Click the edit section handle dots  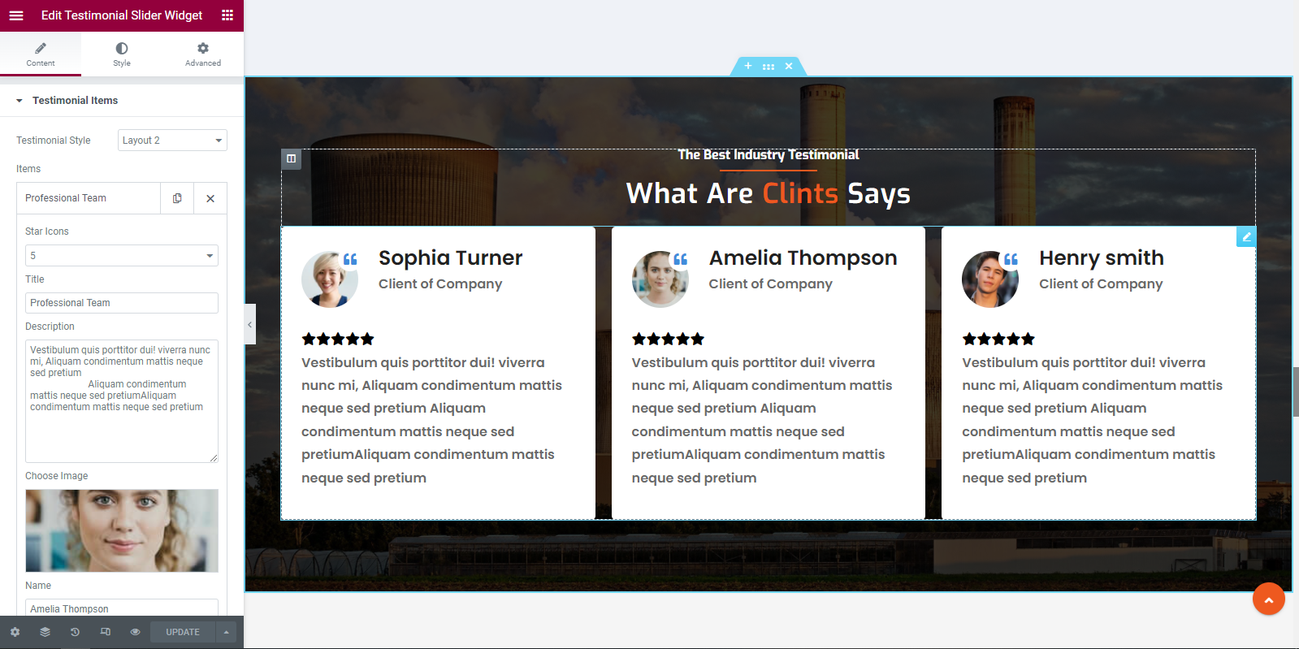click(x=769, y=67)
